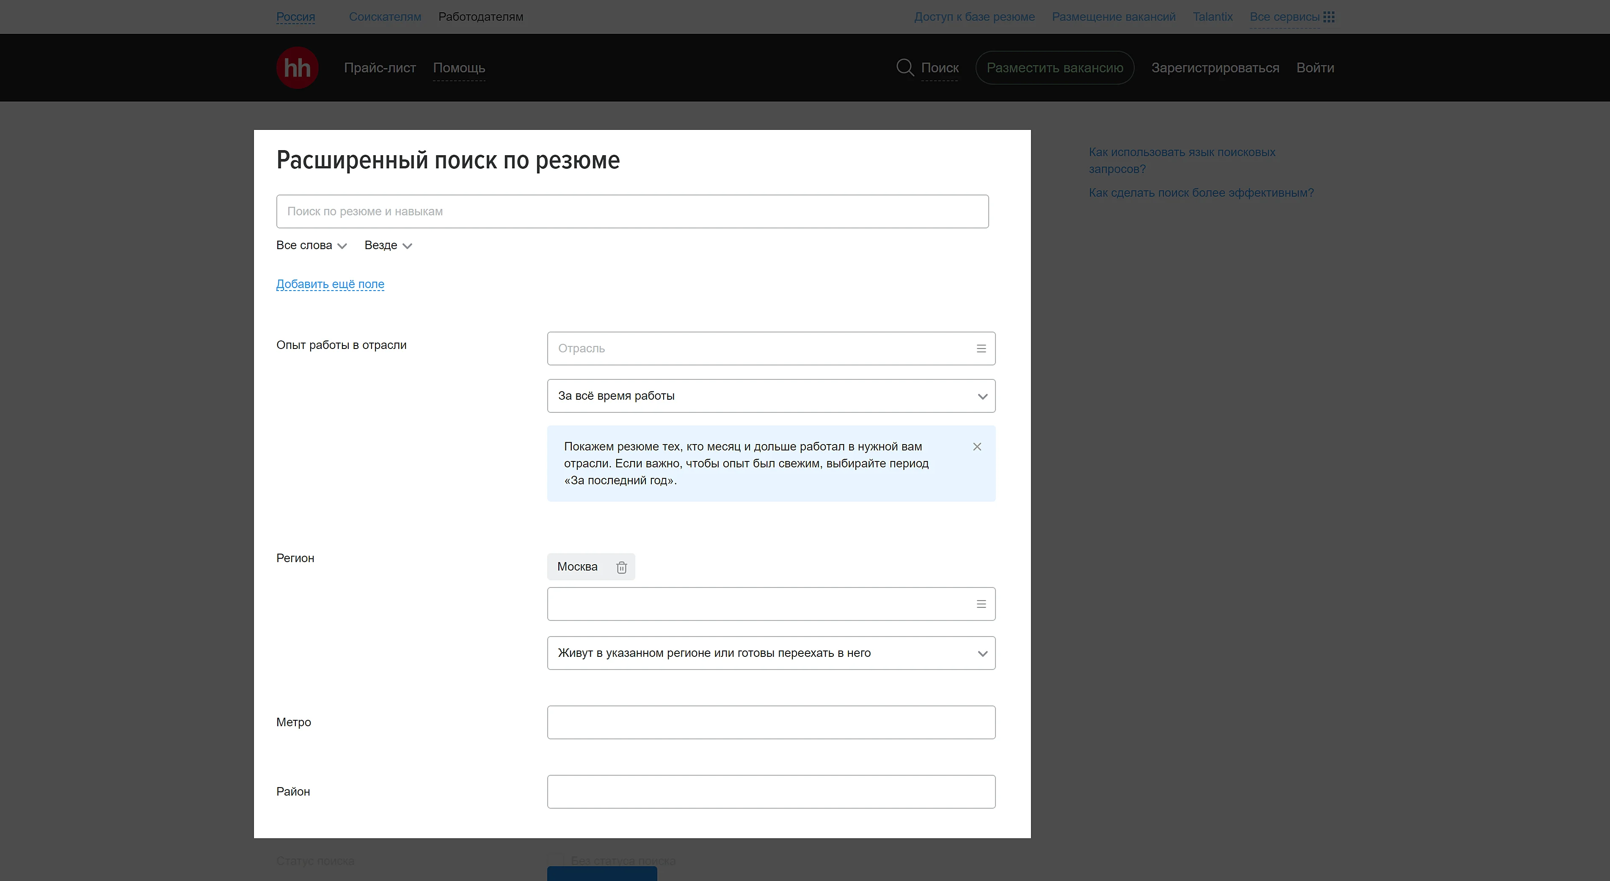Click «Зарегистрироваться» button

(1214, 67)
